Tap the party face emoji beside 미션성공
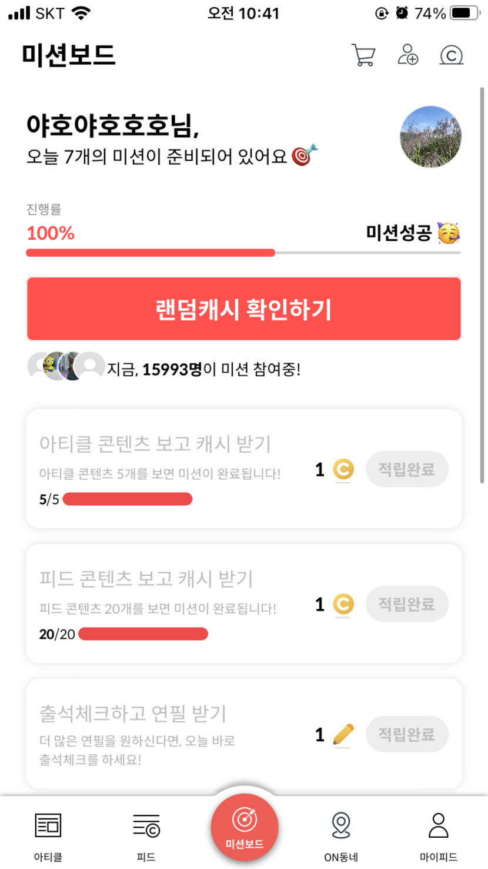This screenshot has width=488, height=869. [x=449, y=234]
